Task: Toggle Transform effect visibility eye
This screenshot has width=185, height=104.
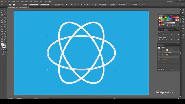Action: click(159, 60)
